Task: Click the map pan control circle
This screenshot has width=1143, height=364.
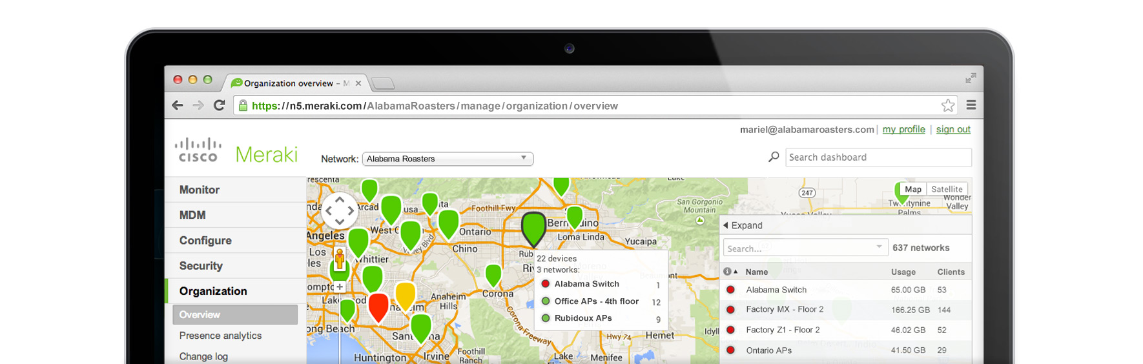Action: [x=340, y=210]
